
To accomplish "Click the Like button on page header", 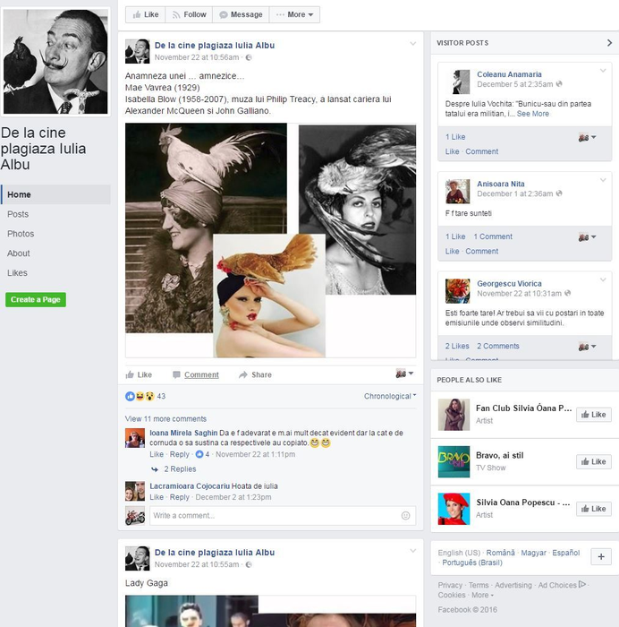I will pos(146,15).
